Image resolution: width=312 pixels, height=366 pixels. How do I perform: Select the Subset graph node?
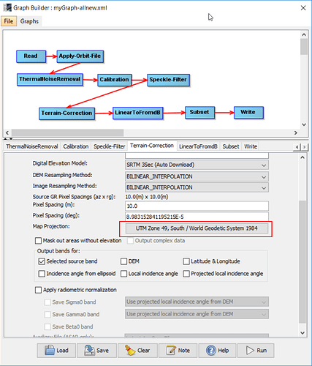pyautogui.click(x=199, y=113)
